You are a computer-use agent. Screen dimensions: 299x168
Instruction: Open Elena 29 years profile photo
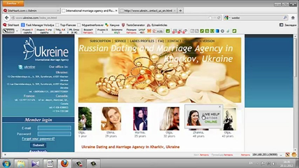coord(111,119)
